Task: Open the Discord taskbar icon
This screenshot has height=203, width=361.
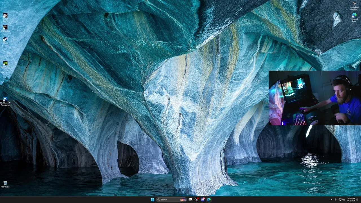Action: pyautogui.click(x=203, y=200)
